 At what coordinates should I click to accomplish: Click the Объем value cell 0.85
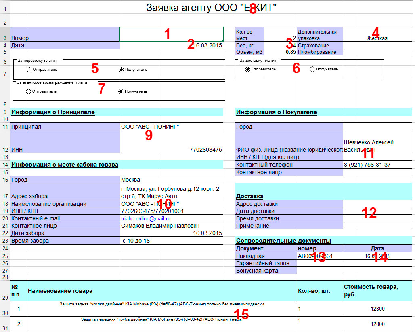coord(281,52)
